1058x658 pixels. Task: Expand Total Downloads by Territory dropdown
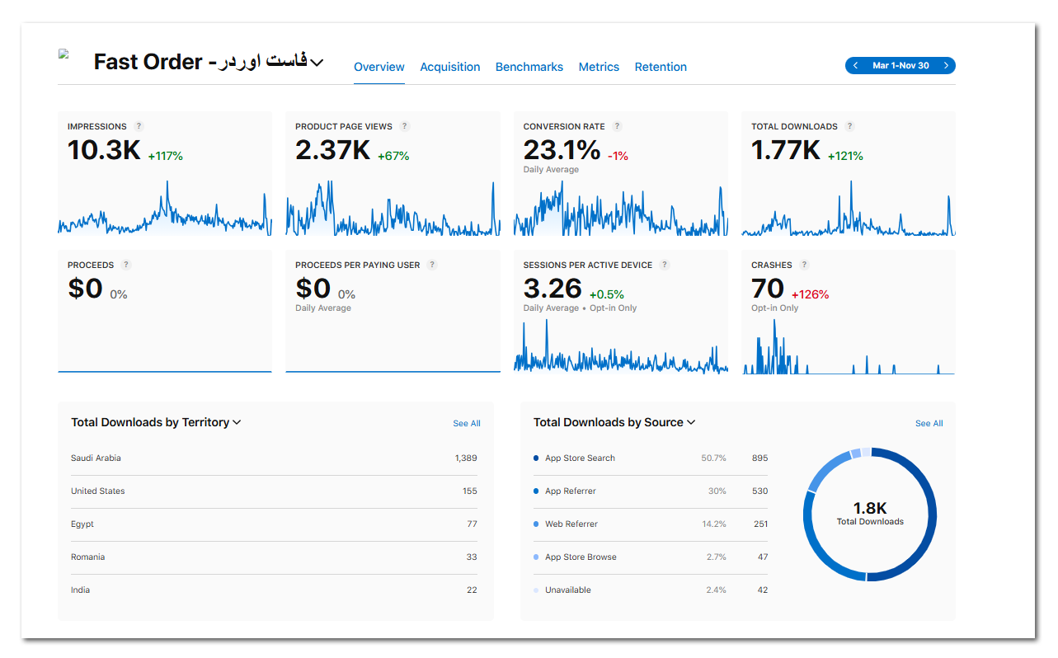237,422
